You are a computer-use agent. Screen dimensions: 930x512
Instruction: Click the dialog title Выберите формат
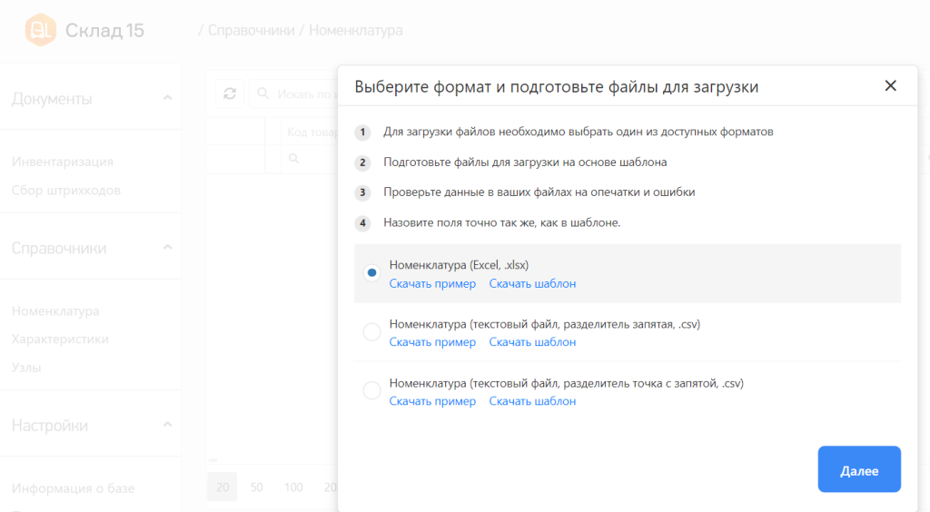click(x=557, y=86)
